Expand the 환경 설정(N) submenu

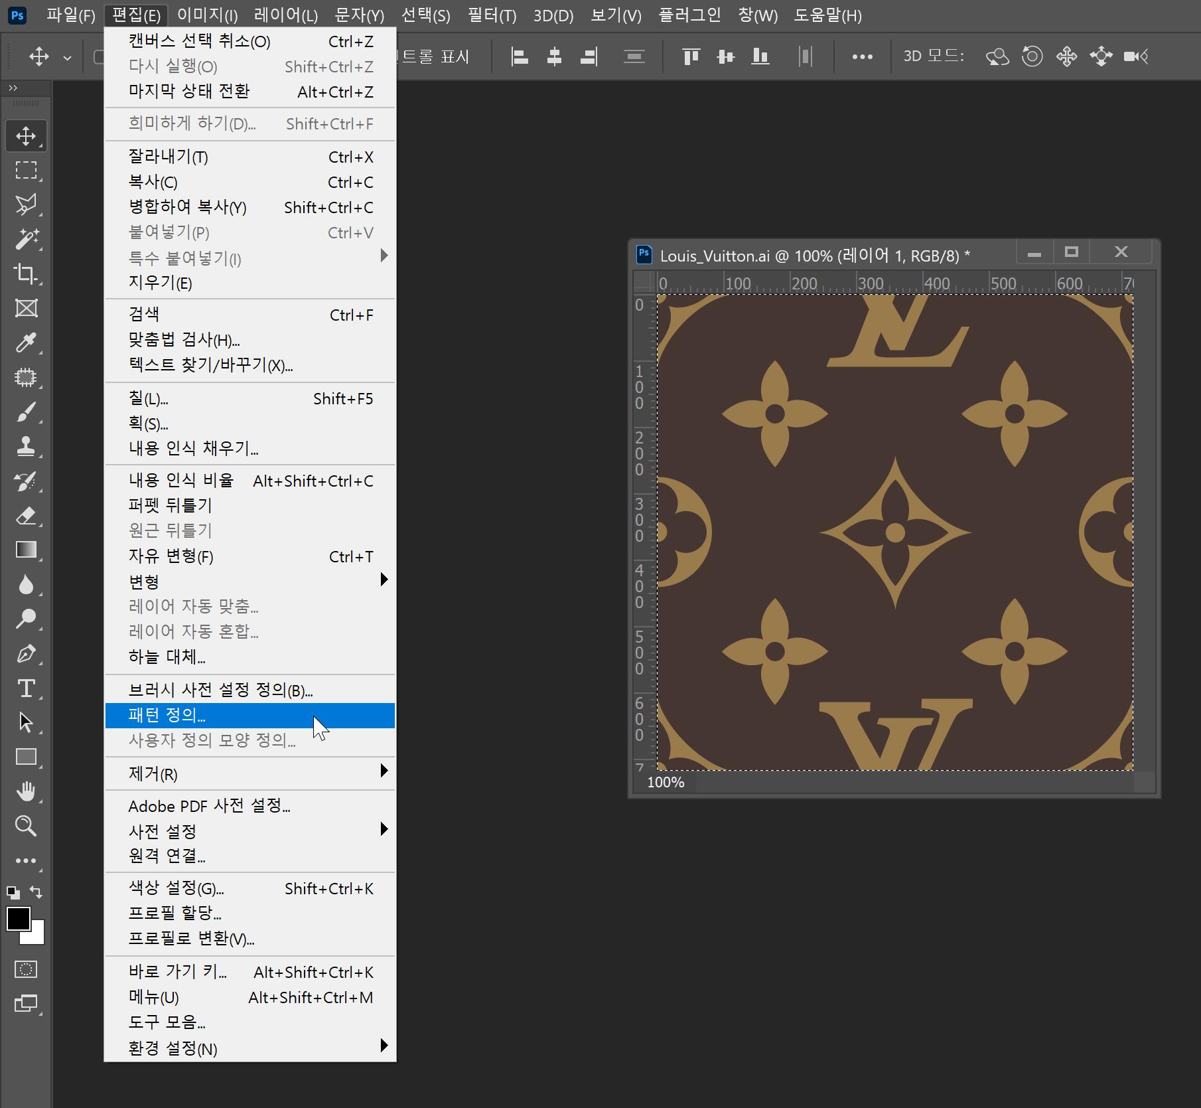tap(250, 1048)
